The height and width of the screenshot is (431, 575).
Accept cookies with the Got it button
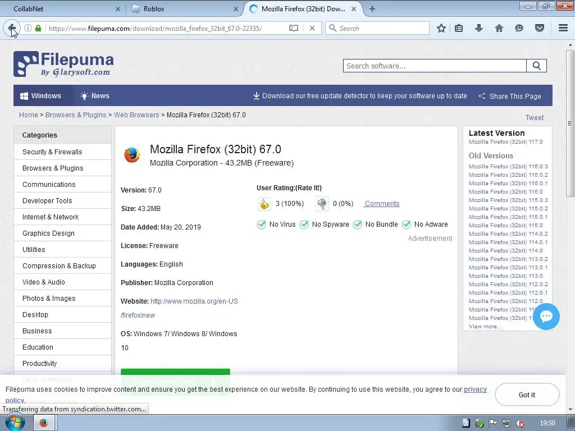click(x=527, y=395)
